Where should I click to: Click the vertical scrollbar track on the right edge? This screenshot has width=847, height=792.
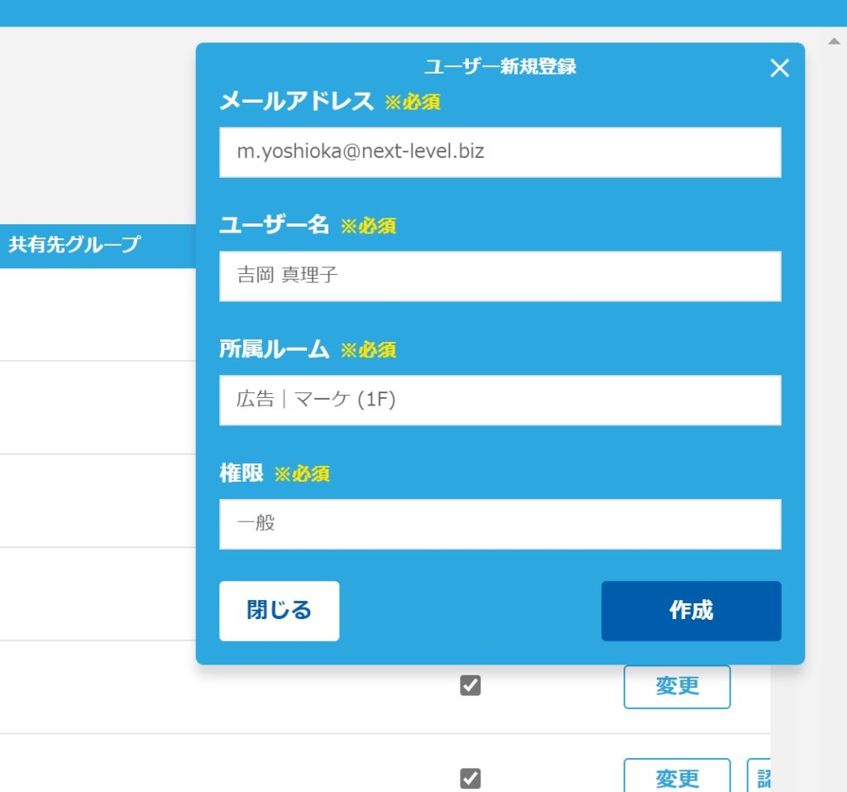(833, 414)
